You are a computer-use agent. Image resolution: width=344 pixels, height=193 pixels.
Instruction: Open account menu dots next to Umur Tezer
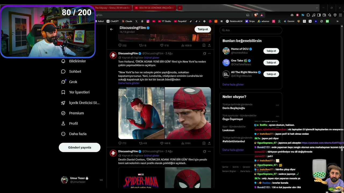point(101,180)
